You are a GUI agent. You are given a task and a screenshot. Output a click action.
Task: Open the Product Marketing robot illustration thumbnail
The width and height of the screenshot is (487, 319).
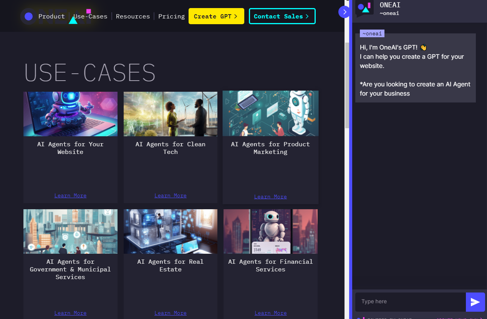(x=270, y=113)
